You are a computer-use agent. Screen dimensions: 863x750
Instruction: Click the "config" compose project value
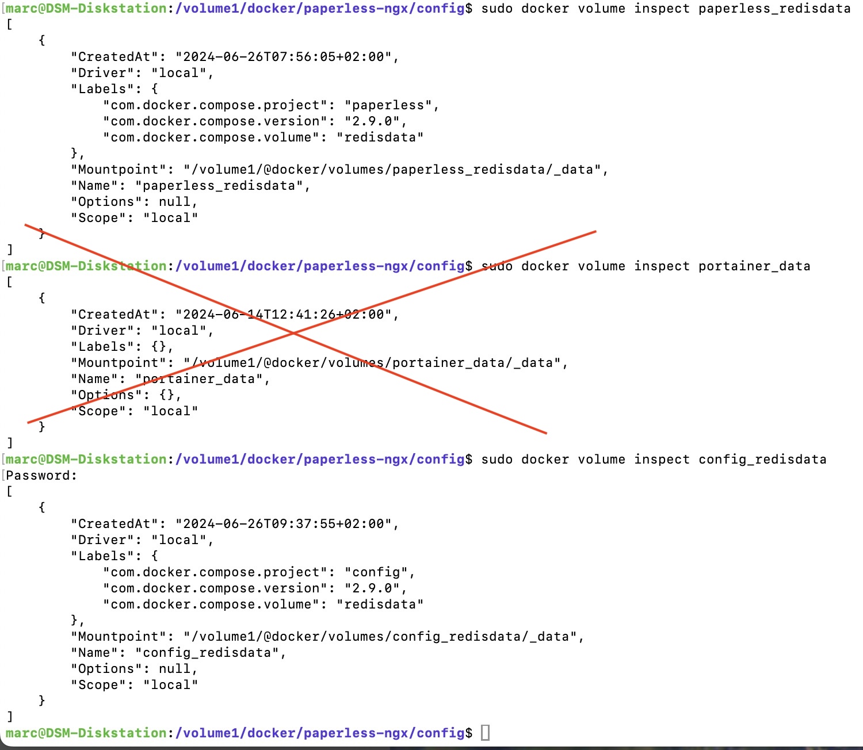tap(376, 572)
